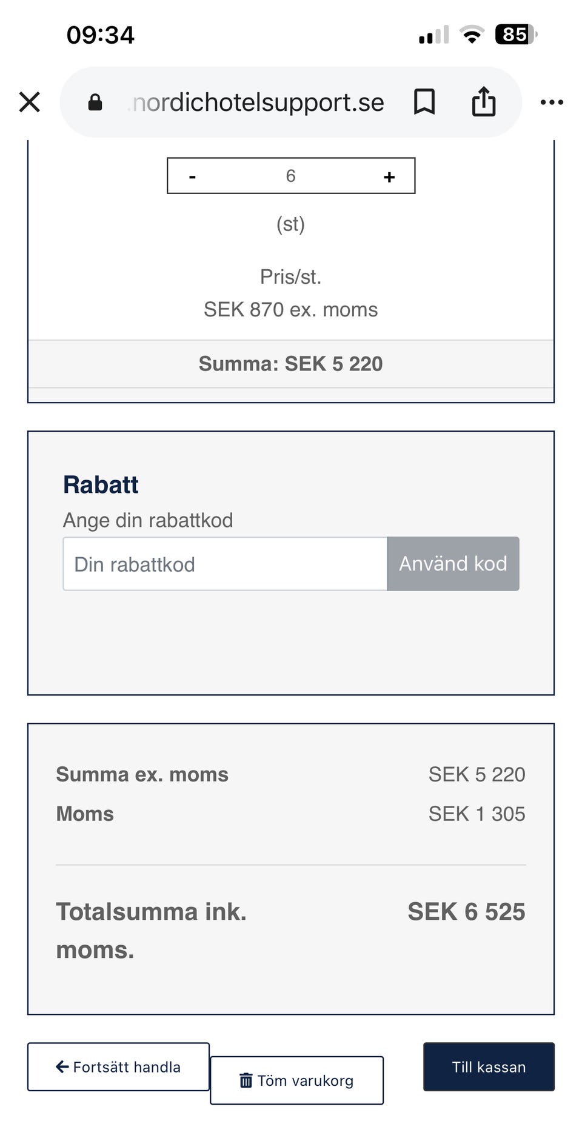The height and width of the screenshot is (1138, 582).
Task: Tap the 09:34 clock in status bar
Action: click(x=101, y=35)
